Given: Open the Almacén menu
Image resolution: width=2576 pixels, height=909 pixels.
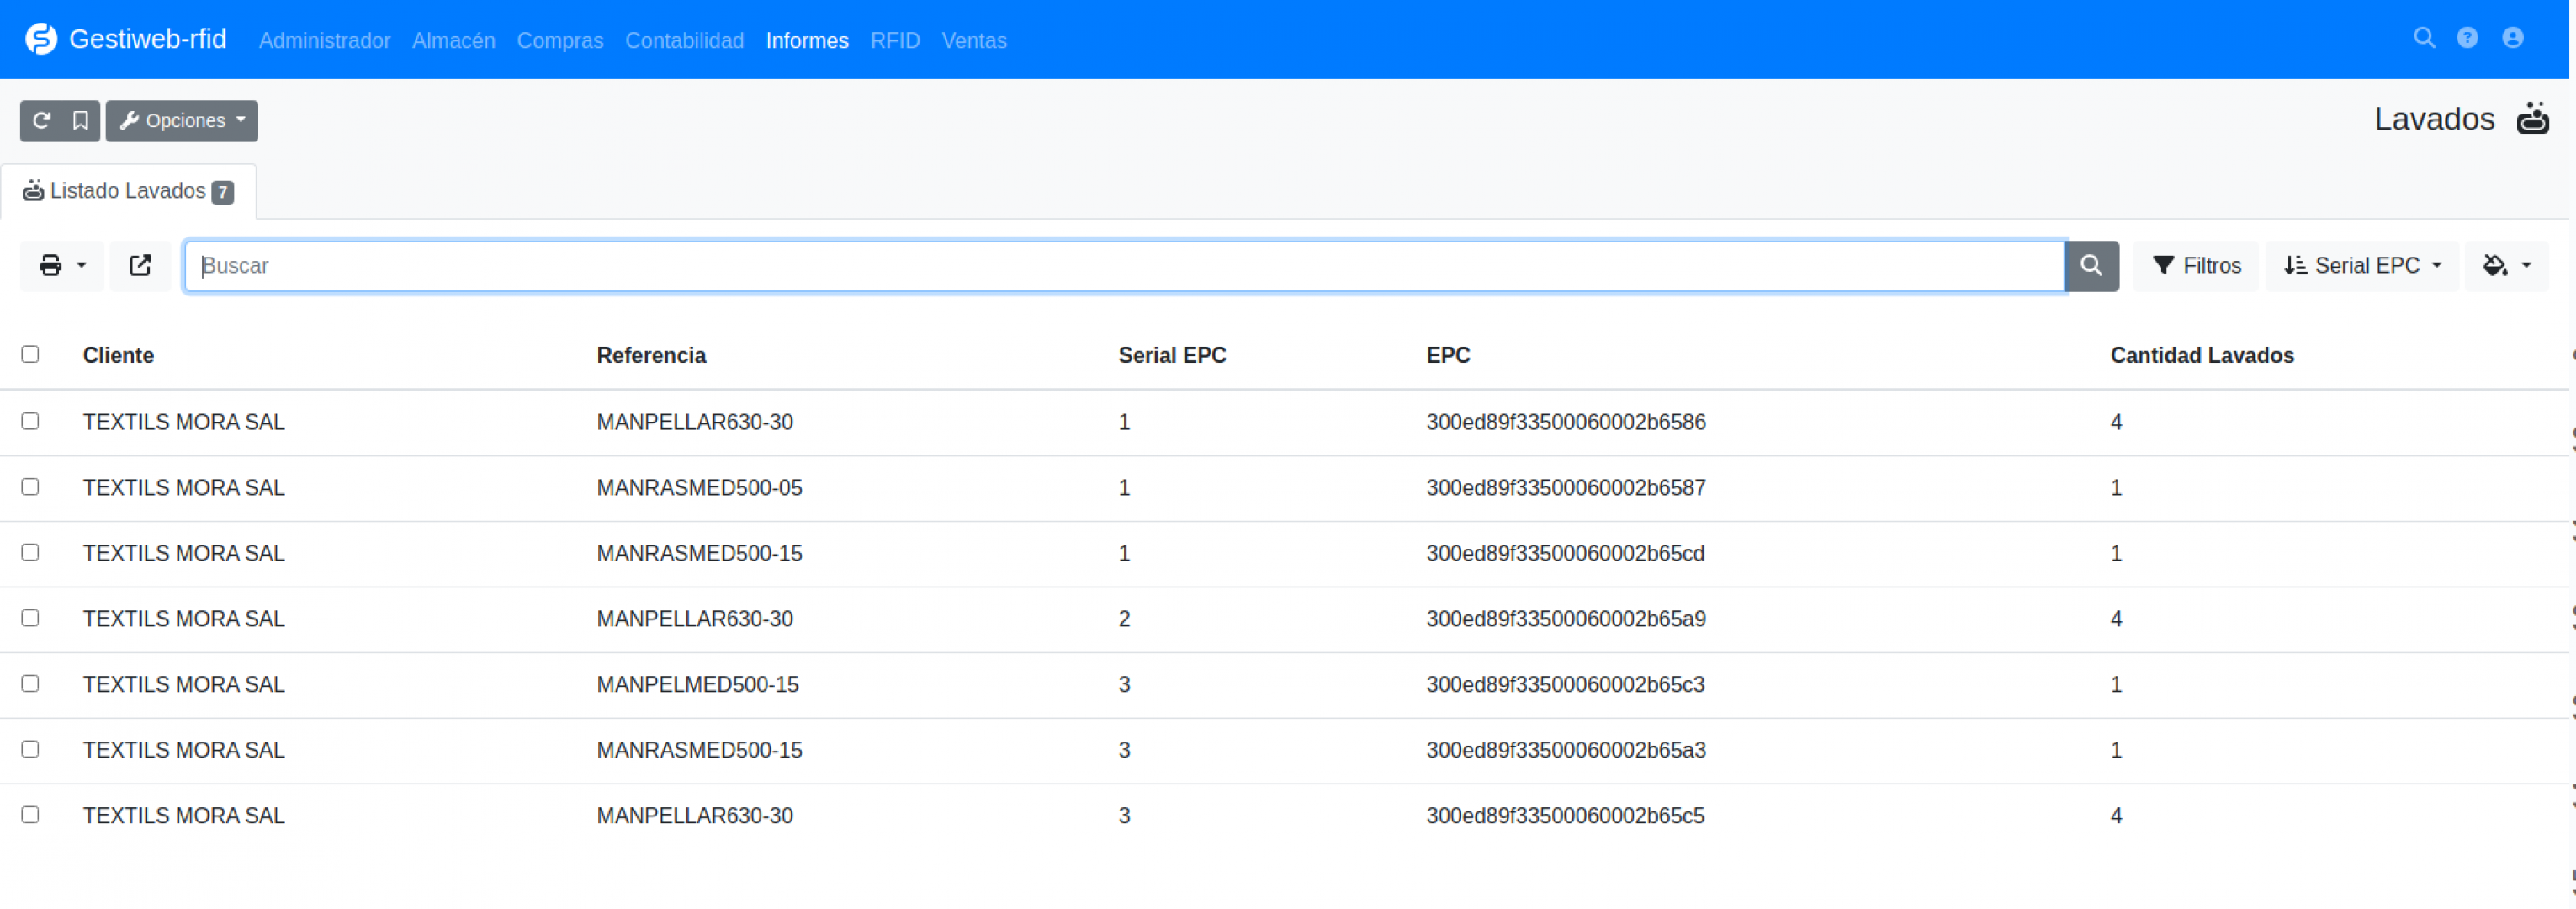Looking at the screenshot, I should [454, 40].
